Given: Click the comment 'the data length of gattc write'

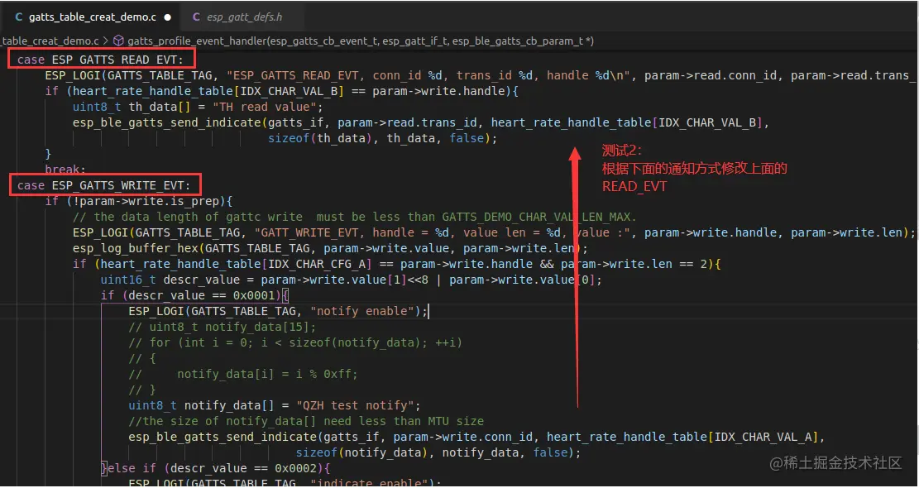Looking at the screenshot, I should (x=355, y=217).
